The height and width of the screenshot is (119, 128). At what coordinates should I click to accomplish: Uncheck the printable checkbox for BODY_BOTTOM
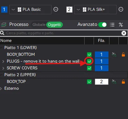(89, 55)
